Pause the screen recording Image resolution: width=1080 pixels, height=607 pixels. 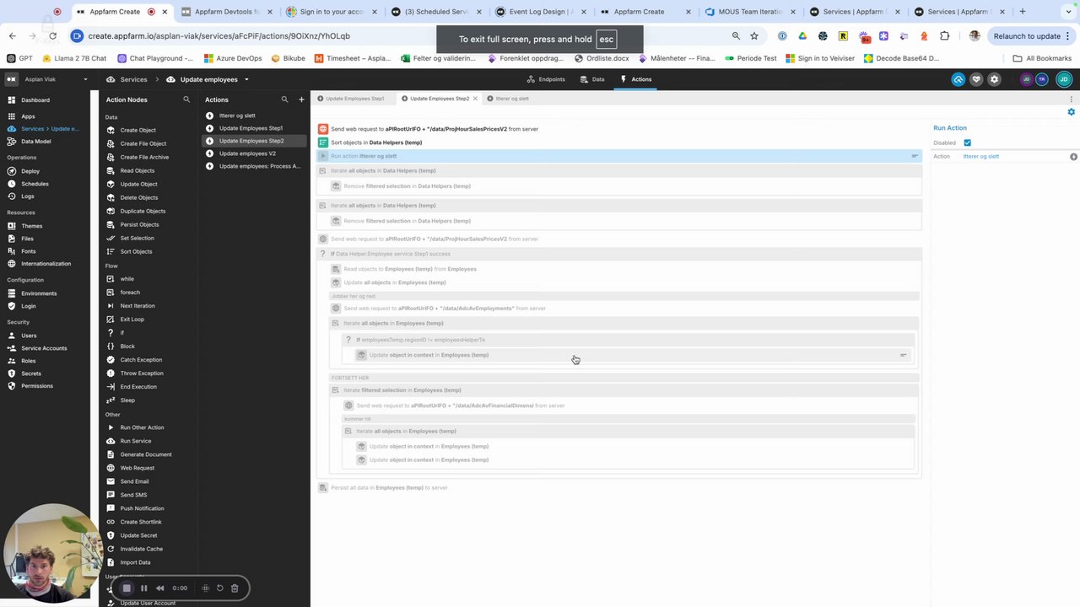[144, 588]
